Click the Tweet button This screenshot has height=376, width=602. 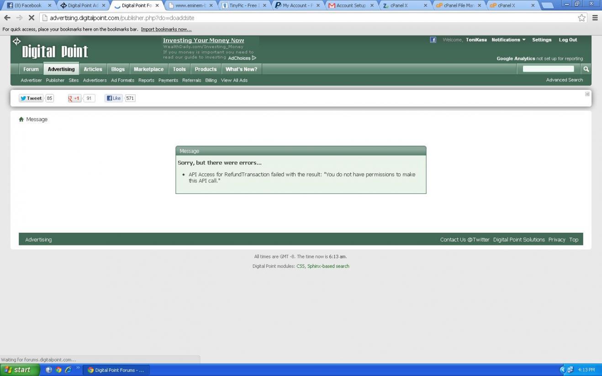(31, 98)
